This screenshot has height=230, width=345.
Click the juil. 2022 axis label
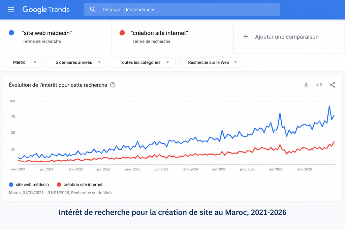[x=104, y=169]
